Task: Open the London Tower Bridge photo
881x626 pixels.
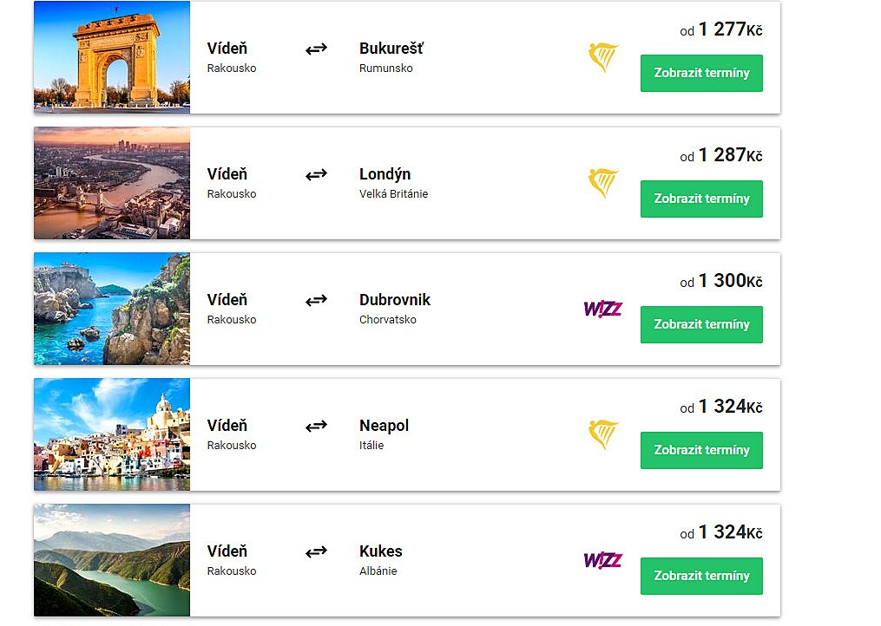Action: click(x=112, y=183)
